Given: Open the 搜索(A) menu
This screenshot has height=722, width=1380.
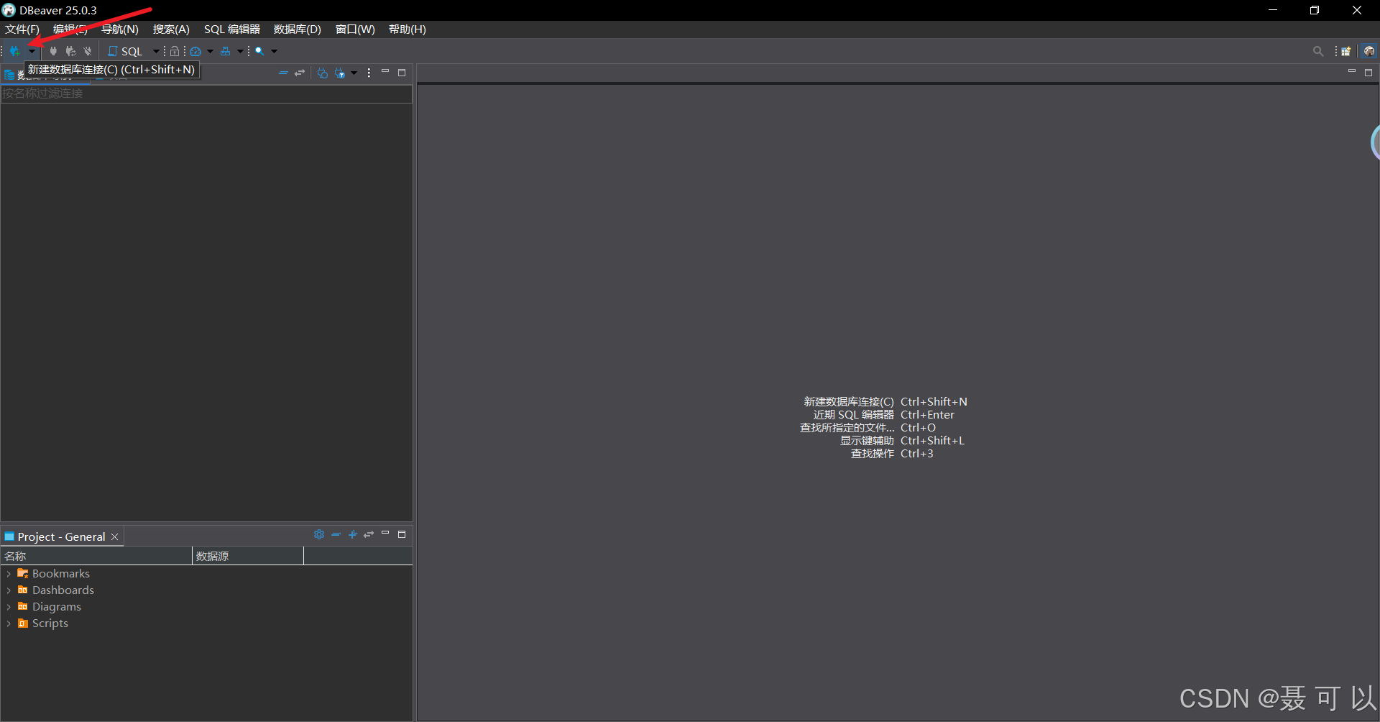Looking at the screenshot, I should [171, 29].
